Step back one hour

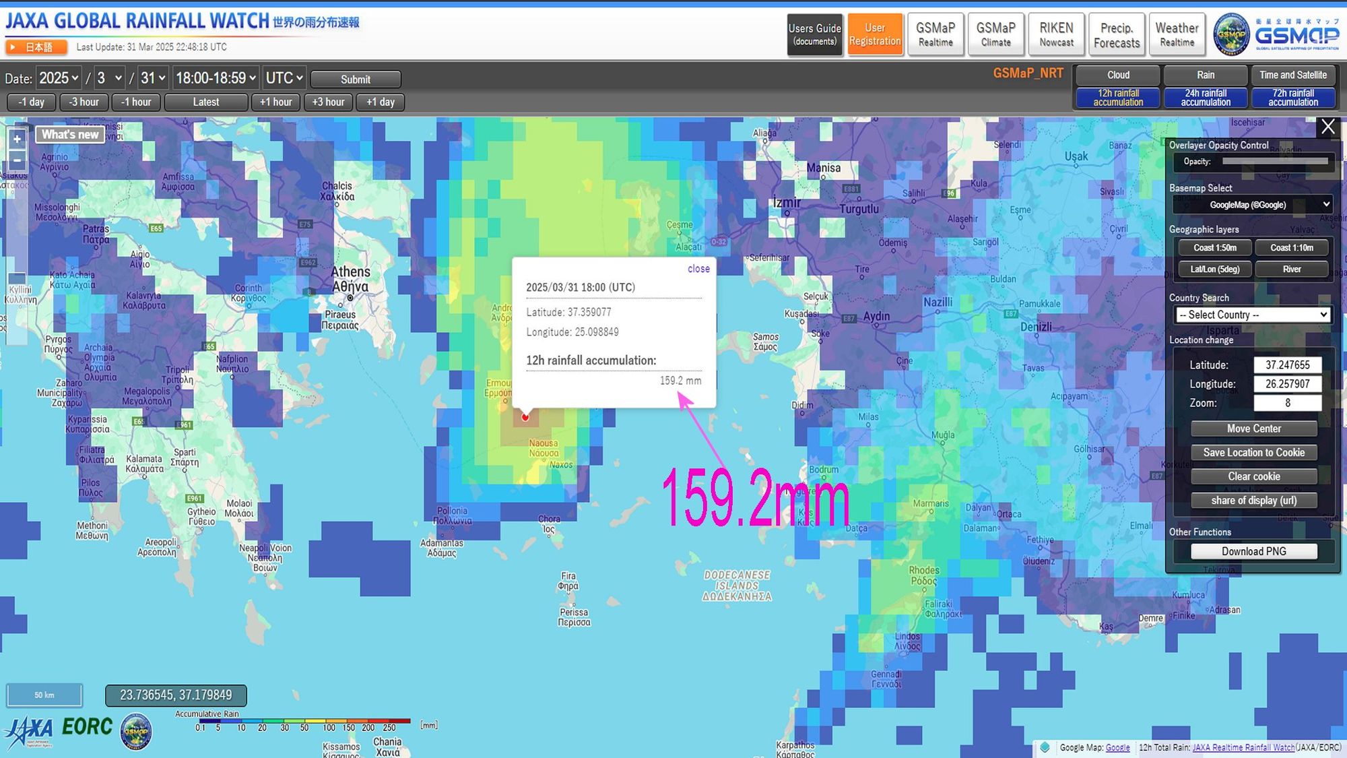[x=136, y=102]
